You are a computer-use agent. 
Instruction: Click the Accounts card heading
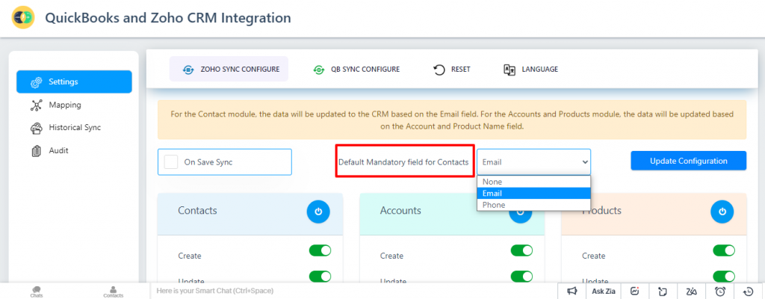click(x=400, y=211)
